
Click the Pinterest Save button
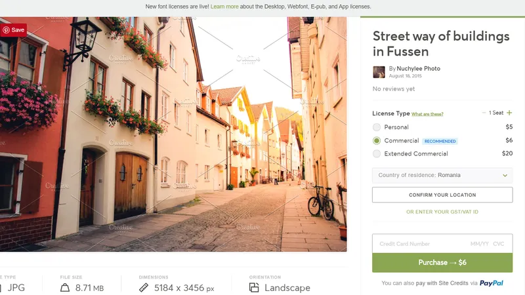pyautogui.click(x=13, y=30)
